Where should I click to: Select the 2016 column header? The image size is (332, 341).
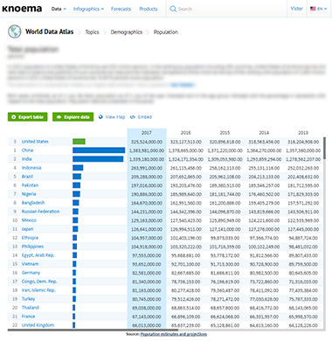186,133
